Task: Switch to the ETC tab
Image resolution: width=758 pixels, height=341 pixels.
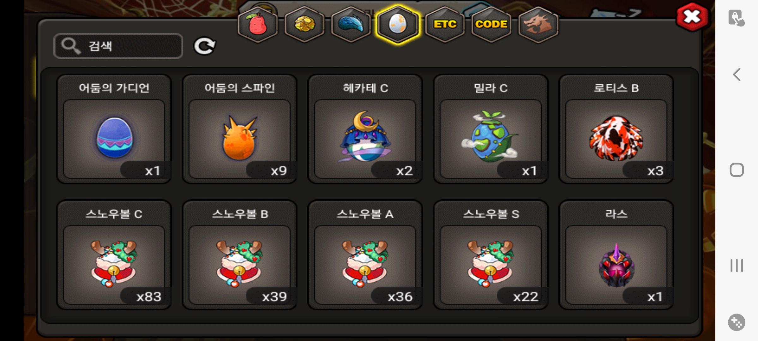Action: [x=445, y=24]
